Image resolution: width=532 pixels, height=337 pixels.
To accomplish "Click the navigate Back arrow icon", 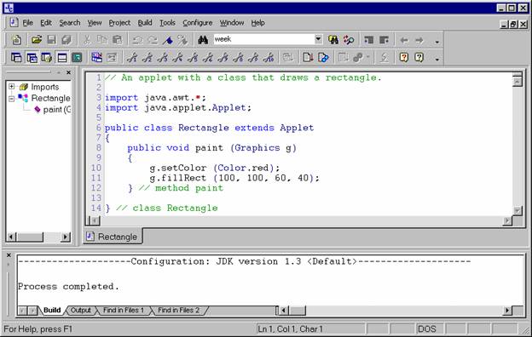I will click(404, 40).
